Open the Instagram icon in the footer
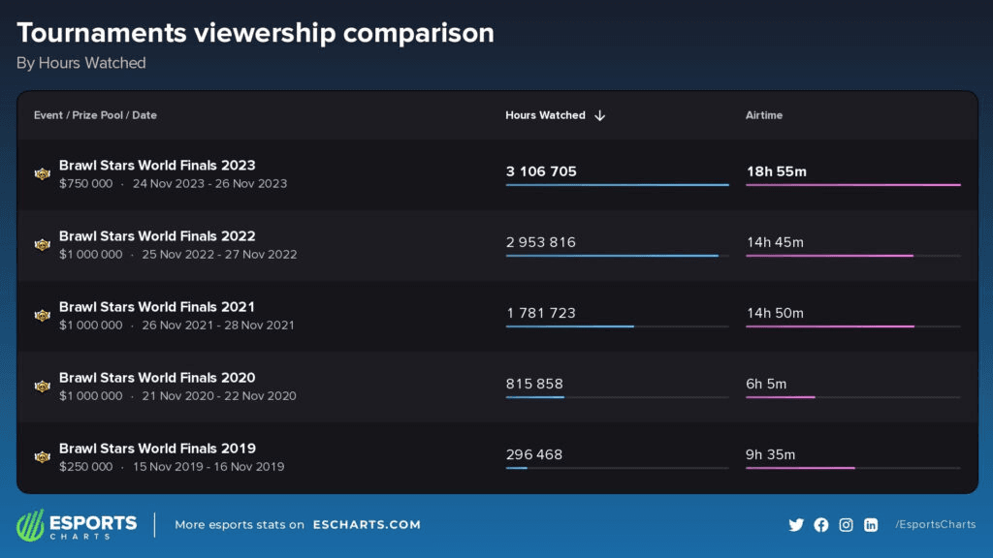The image size is (993, 558). [x=846, y=524]
